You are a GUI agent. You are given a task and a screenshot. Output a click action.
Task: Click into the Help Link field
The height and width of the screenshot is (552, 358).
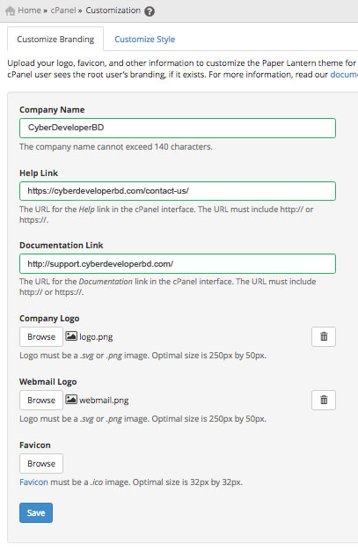point(178,191)
